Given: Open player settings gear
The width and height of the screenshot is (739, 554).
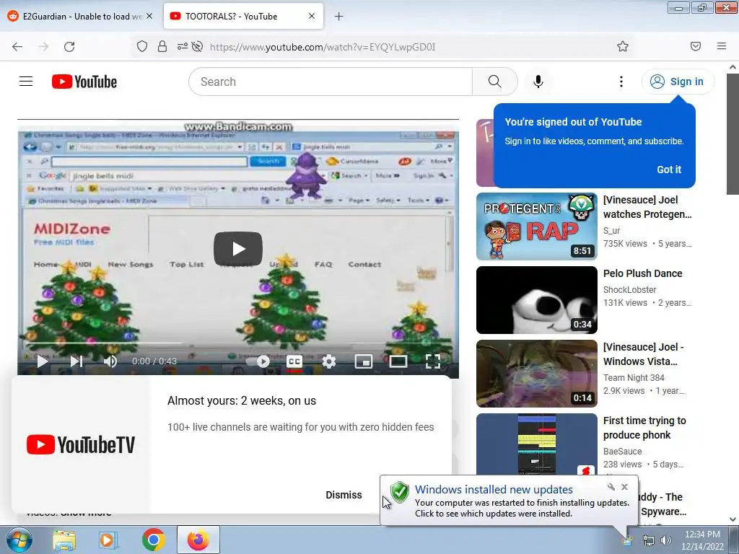Looking at the screenshot, I should [x=329, y=361].
